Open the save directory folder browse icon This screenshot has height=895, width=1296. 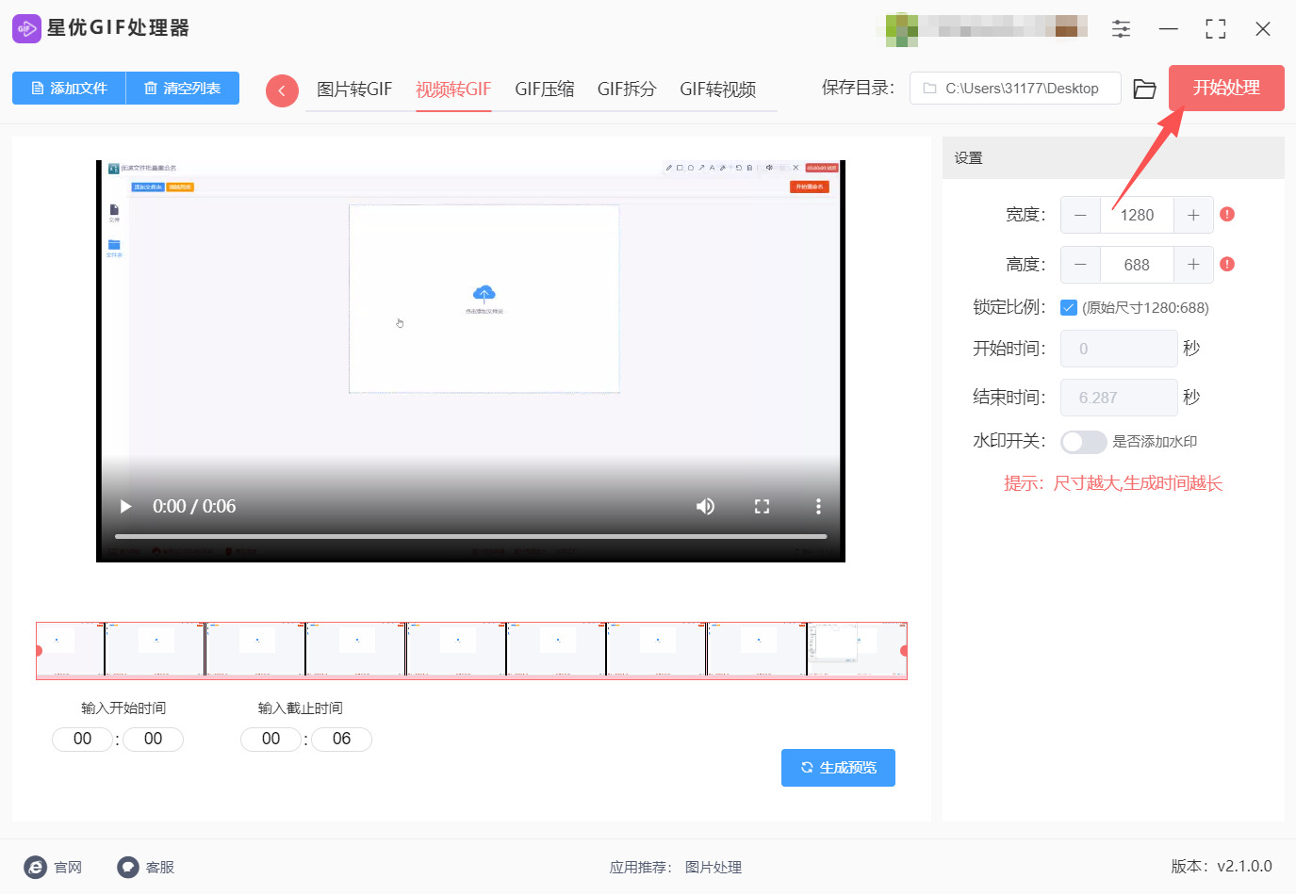1144,89
